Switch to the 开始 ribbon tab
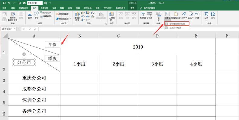This screenshot has width=239, height=120. (x=13, y=8)
